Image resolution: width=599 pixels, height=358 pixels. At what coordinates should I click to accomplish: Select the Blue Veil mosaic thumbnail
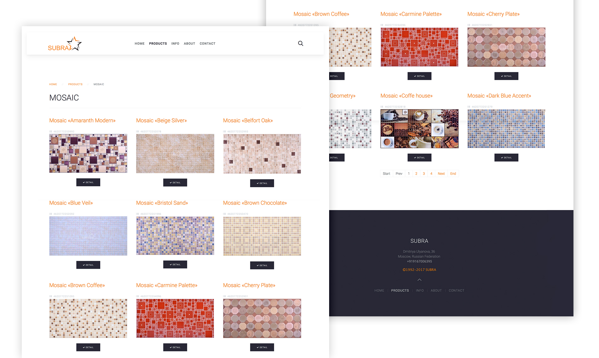[x=88, y=236]
